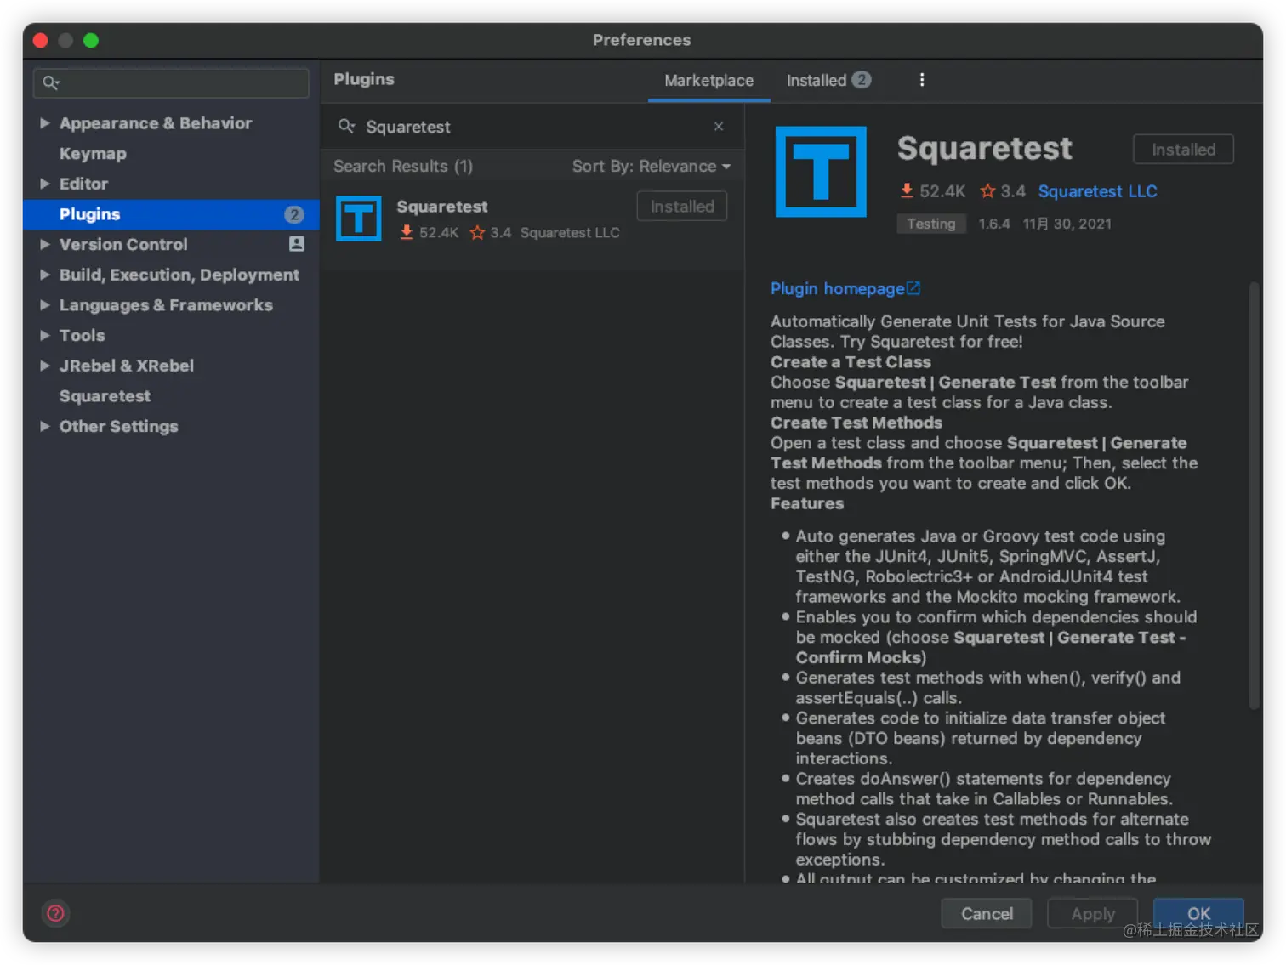Open Squaretest settings in sidebar

pyautogui.click(x=105, y=396)
